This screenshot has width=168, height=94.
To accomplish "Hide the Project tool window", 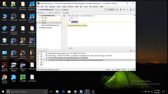I will pyautogui.click(x=59, y=13).
